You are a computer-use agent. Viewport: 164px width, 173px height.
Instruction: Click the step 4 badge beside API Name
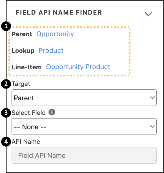click(6, 142)
